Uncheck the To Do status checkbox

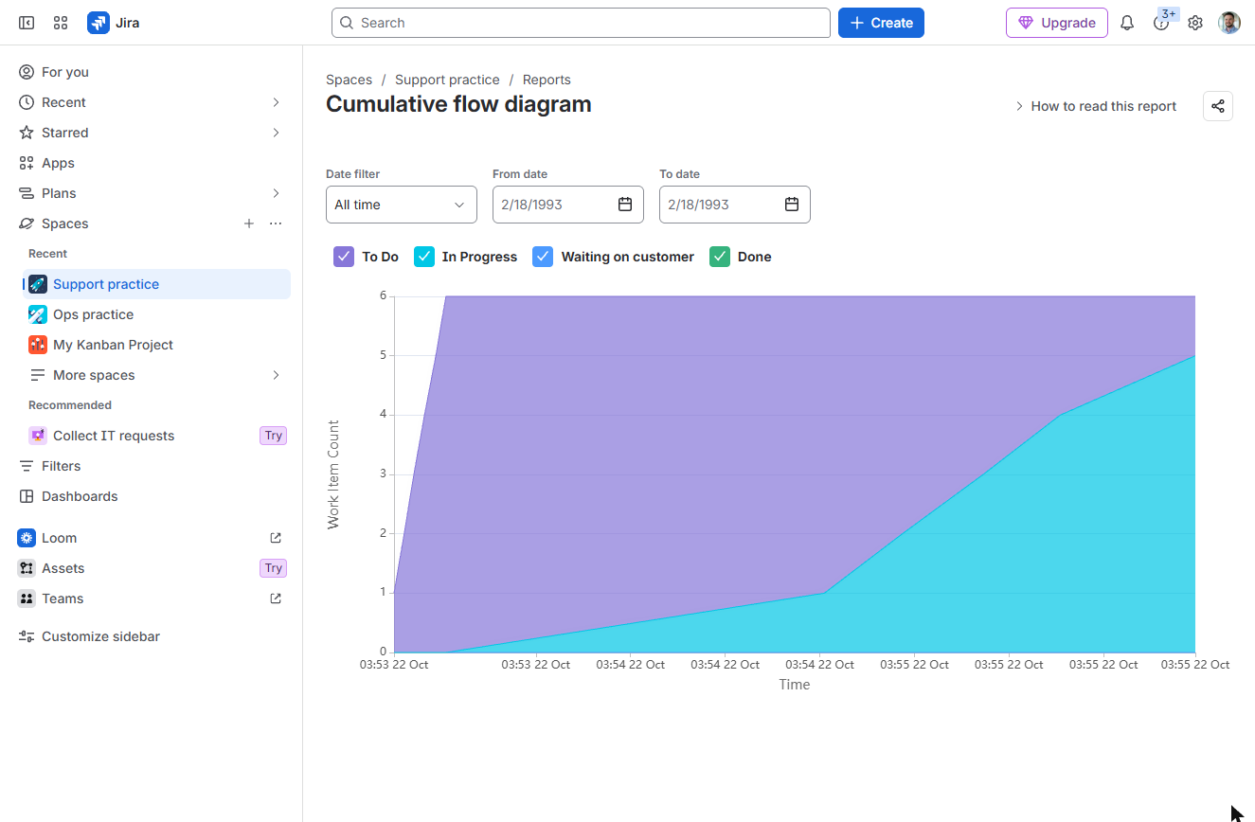(x=344, y=257)
